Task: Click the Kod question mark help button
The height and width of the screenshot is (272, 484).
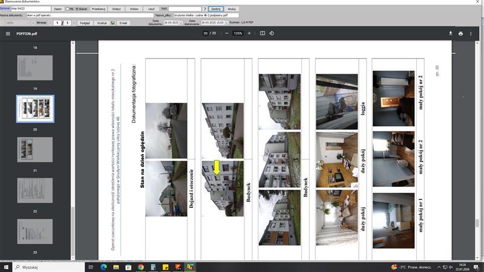Action: (205, 9)
